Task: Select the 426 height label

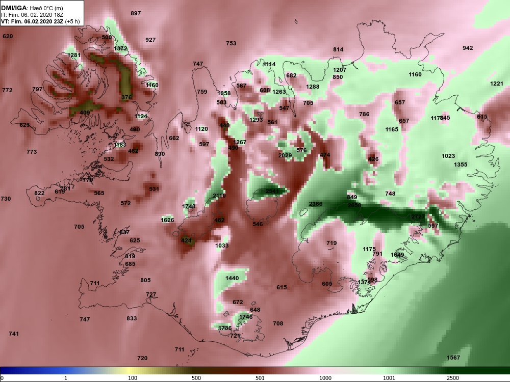Action: 373,159
